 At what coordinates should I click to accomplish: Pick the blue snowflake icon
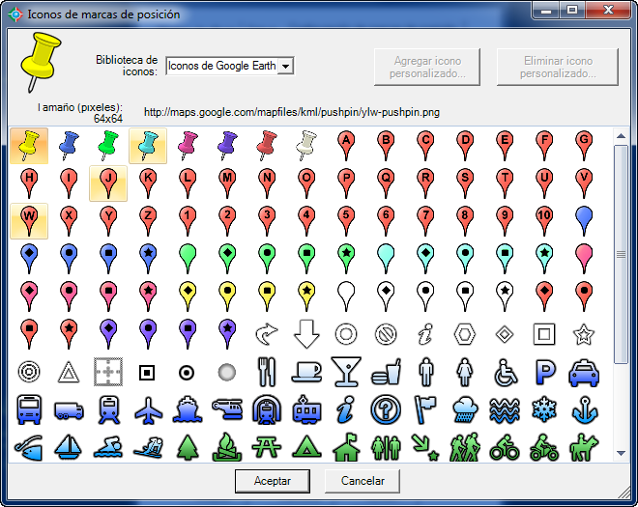[x=544, y=409]
